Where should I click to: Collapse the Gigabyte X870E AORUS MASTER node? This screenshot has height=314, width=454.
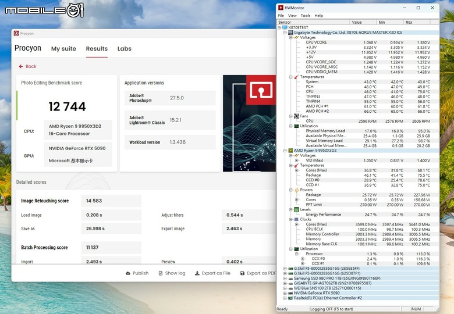[x=285, y=33]
